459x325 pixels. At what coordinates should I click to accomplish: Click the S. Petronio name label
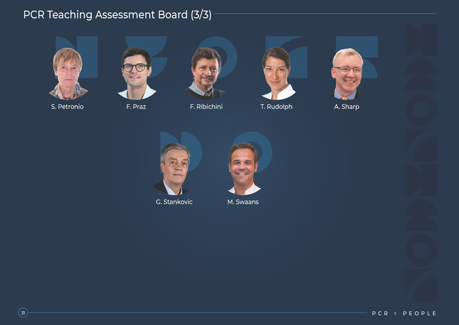67,107
